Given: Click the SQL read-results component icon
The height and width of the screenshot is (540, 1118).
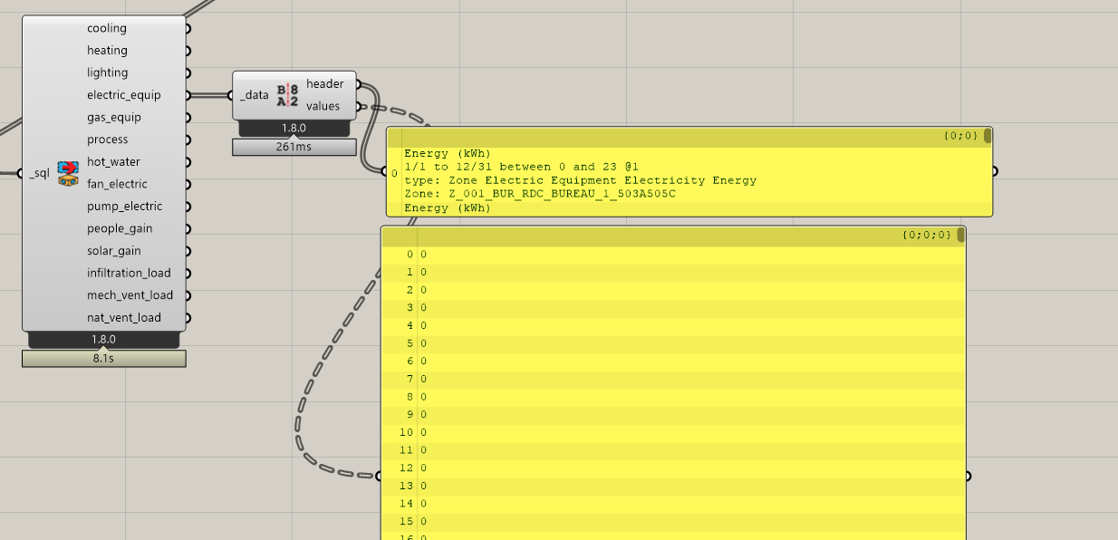Looking at the screenshot, I should tap(68, 173).
